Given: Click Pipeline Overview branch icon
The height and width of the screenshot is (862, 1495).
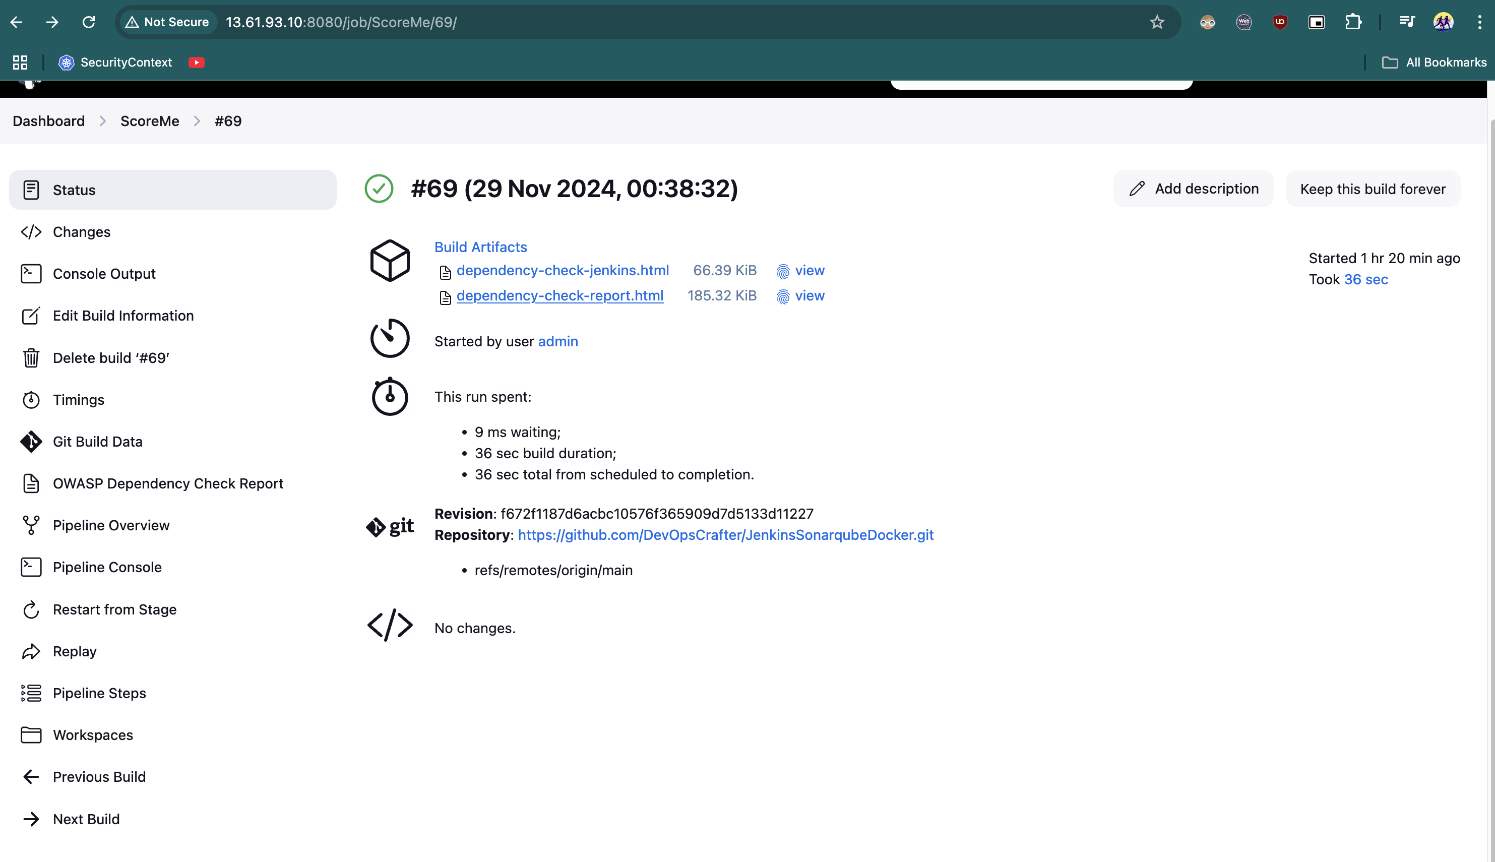Looking at the screenshot, I should [x=31, y=525].
